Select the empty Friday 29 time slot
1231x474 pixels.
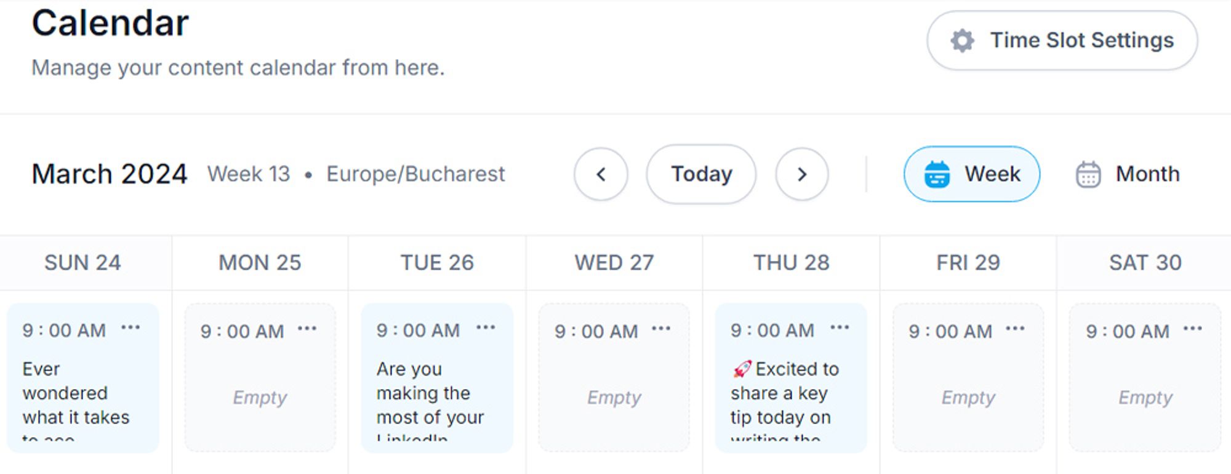point(968,378)
